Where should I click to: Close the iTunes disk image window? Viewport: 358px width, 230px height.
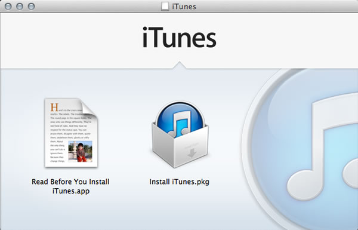coord(8,7)
